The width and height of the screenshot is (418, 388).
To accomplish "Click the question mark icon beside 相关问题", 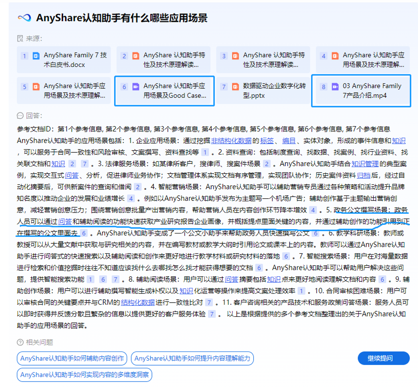I will pos(20,342).
